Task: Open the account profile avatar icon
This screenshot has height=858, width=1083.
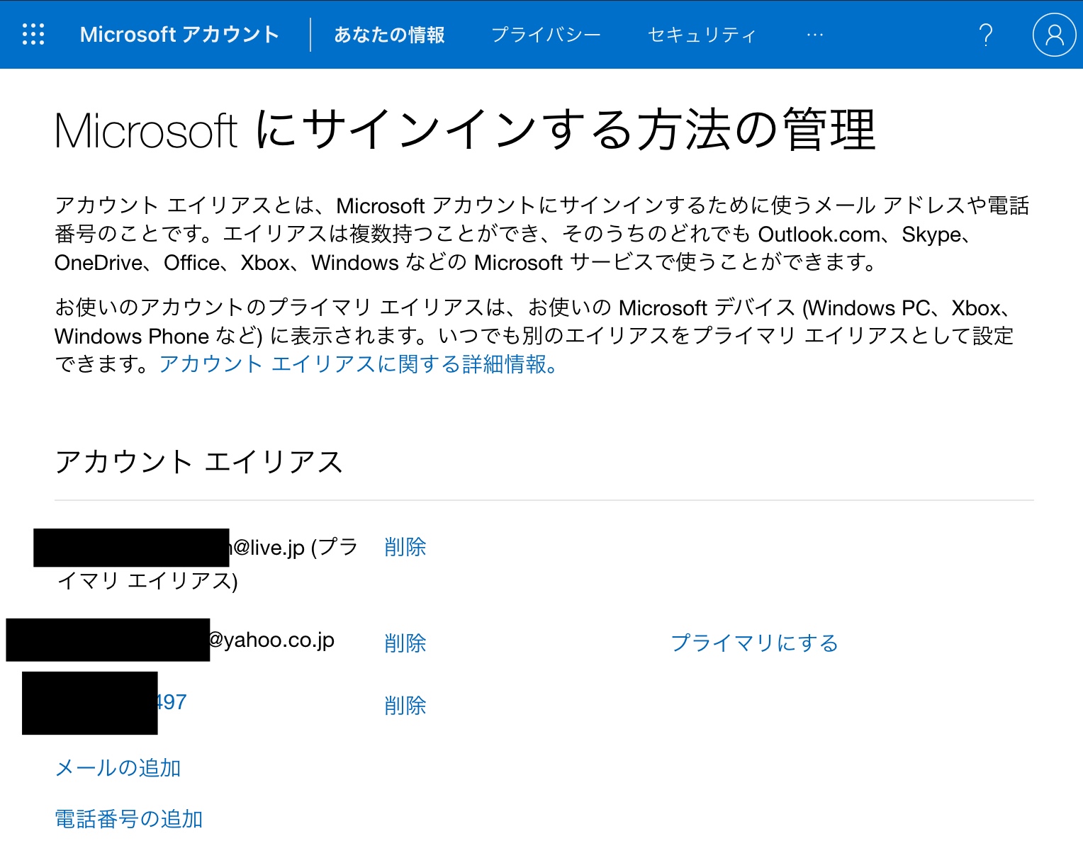Action: 1054,35
